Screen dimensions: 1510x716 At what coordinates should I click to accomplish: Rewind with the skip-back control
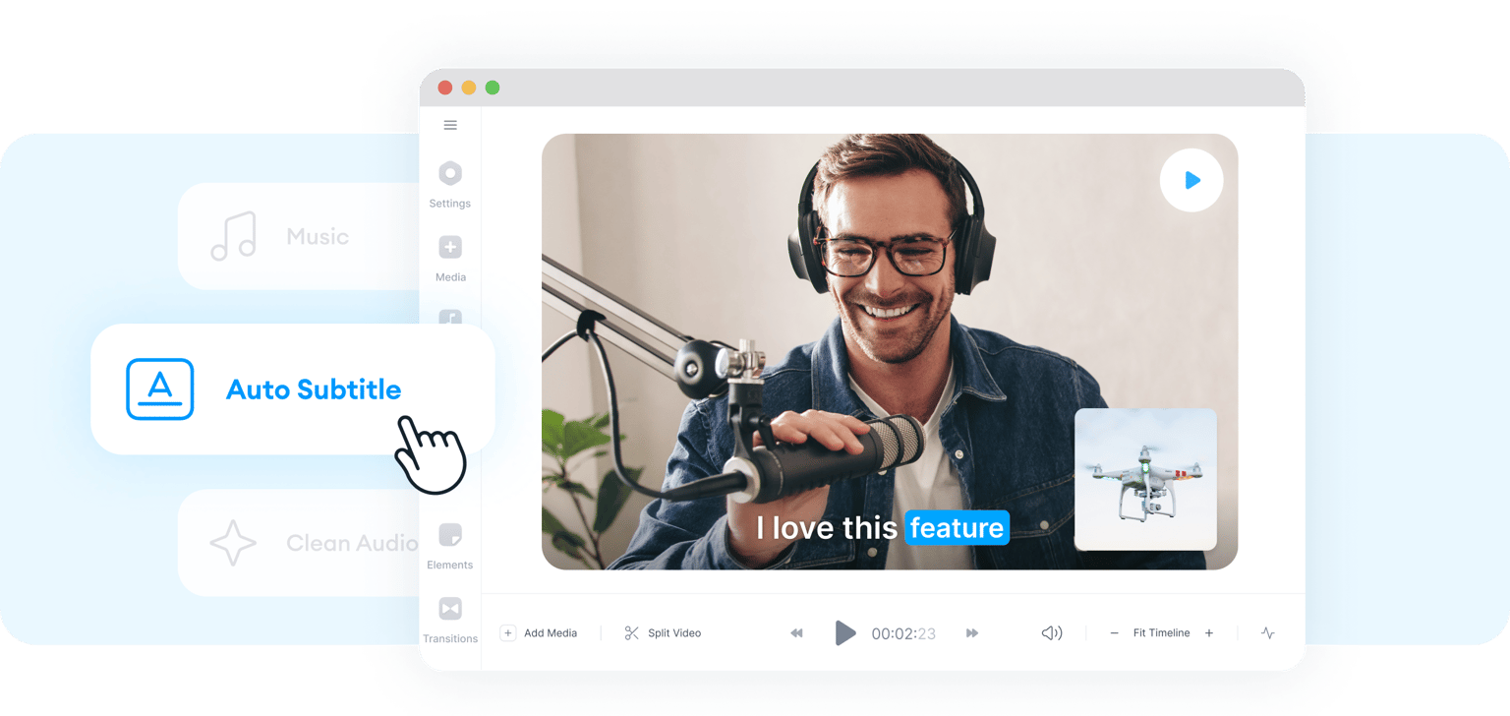[x=796, y=633]
